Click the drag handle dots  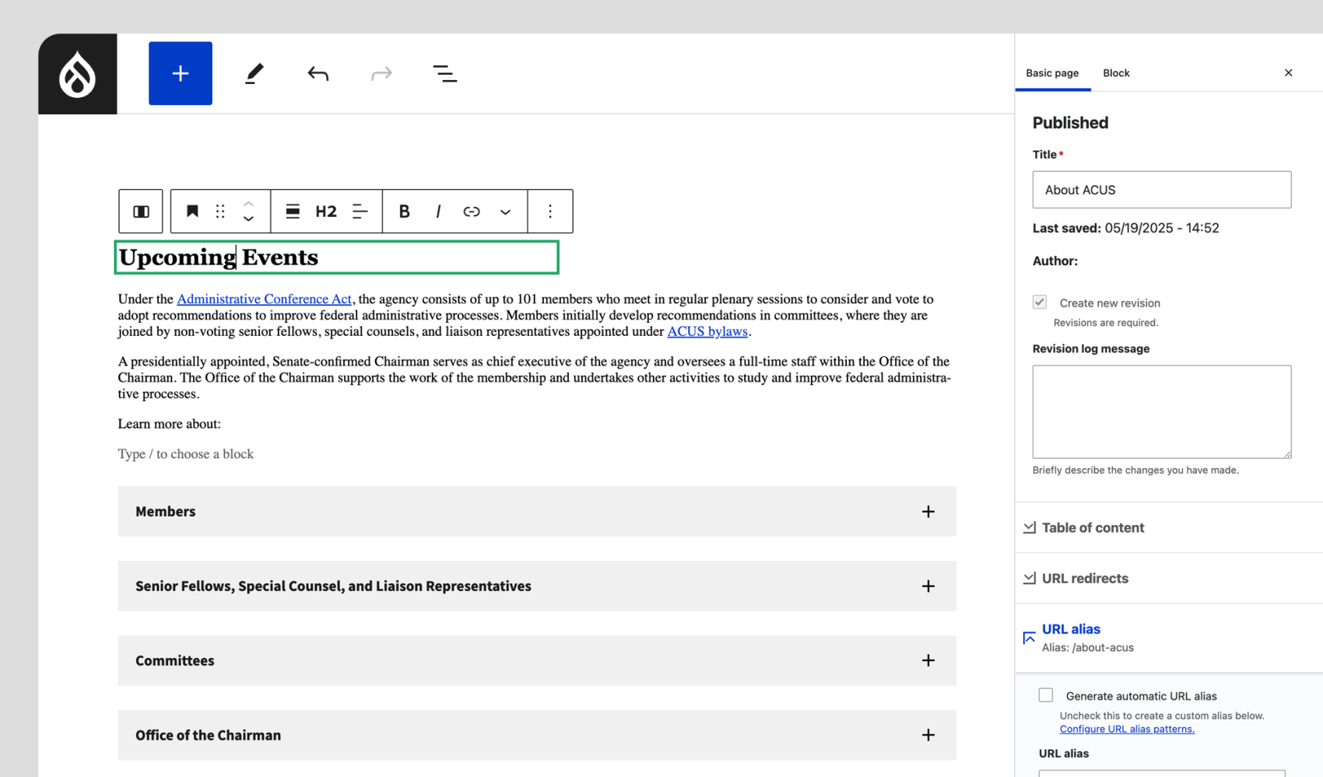(220, 212)
